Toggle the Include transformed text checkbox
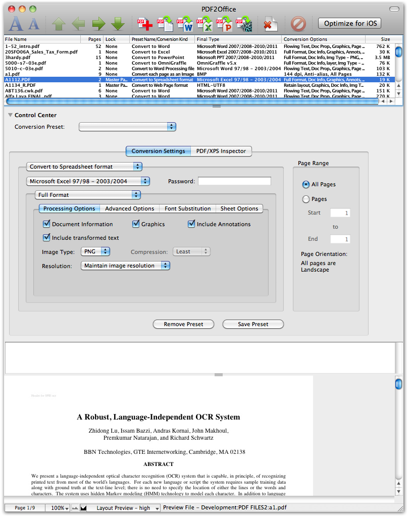 pos(46,237)
